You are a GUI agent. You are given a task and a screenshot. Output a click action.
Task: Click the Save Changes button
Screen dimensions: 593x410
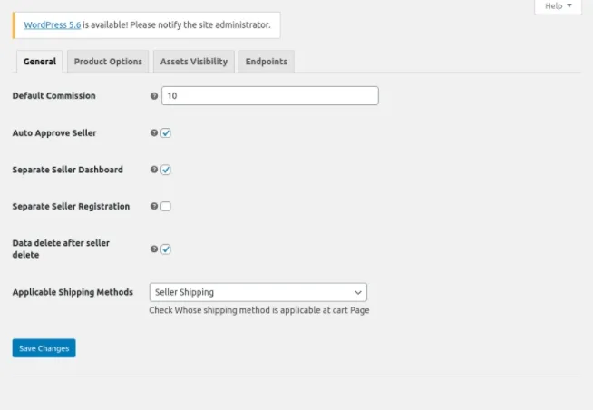[x=44, y=348]
